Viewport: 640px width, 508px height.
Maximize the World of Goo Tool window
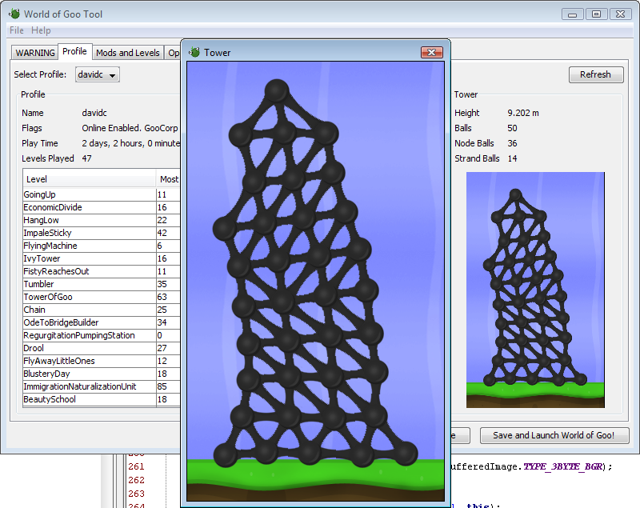596,14
